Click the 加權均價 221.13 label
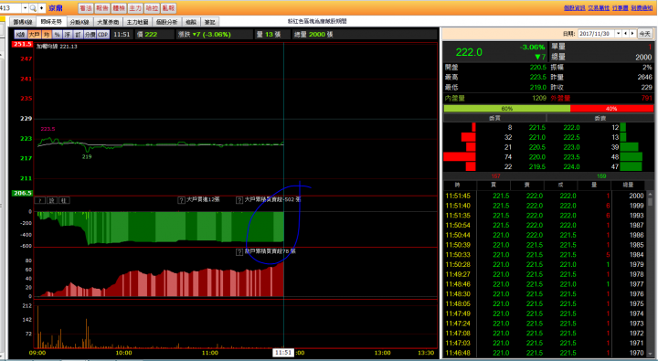The height and width of the screenshot is (361, 658). pyautogui.click(x=57, y=47)
